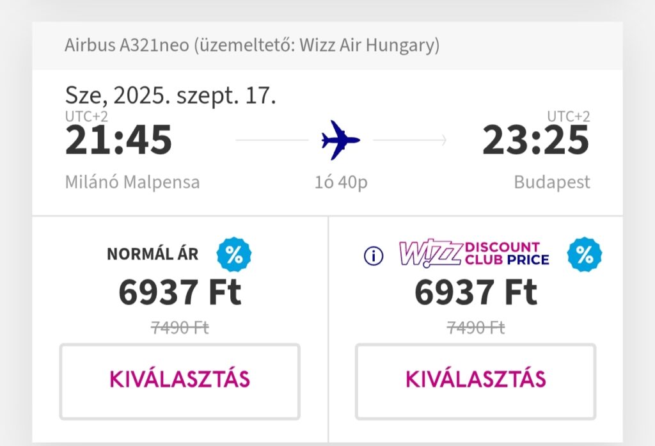The image size is (655, 446).
Task: Select the Normál ár fare with Kiválasztás
Action: [180, 381]
